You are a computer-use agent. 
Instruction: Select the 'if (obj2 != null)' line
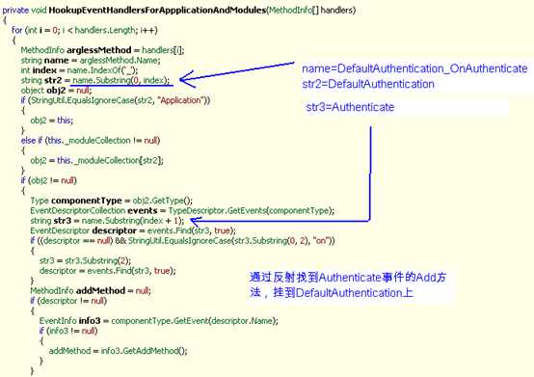pyautogui.click(x=49, y=180)
